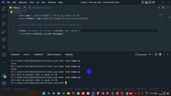Viewport: 171px width, 96px height.
Task: Open the Help menu
Action: pyautogui.click(x=60, y=2)
